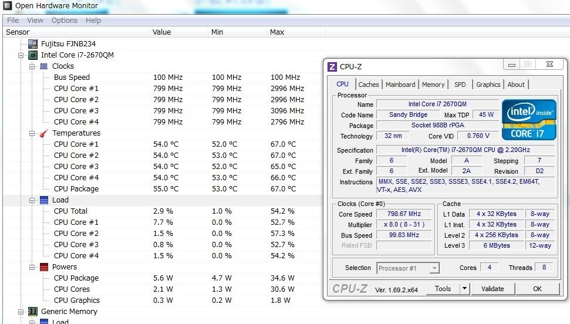
Task: Click the Intel Core i7 logo badge
Action: tap(529, 120)
